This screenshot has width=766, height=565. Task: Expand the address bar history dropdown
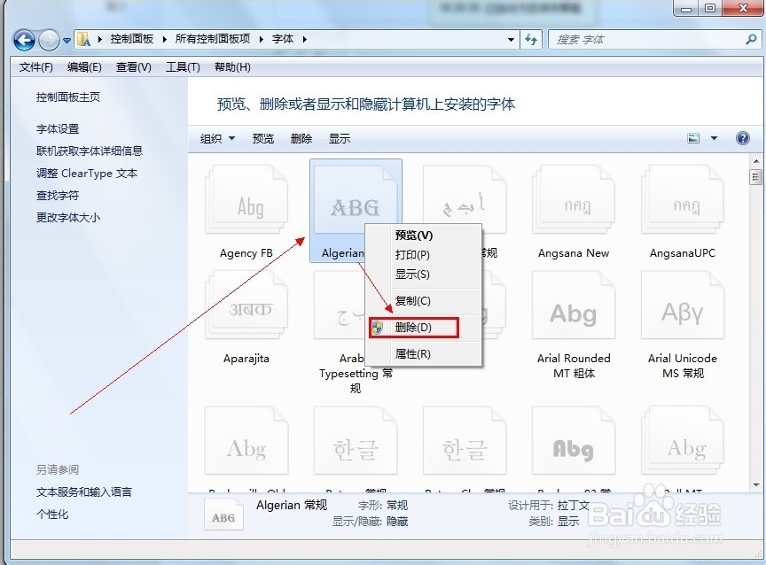511,40
